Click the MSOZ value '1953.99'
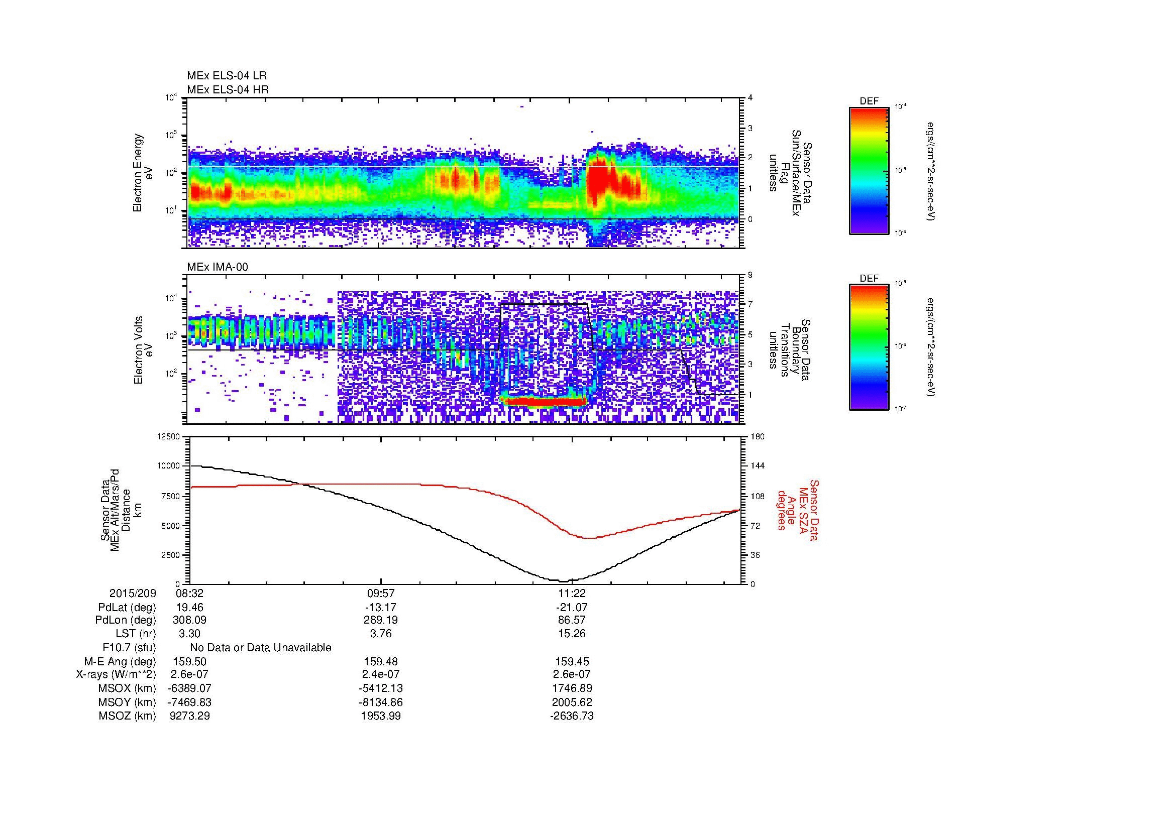 pyautogui.click(x=381, y=716)
